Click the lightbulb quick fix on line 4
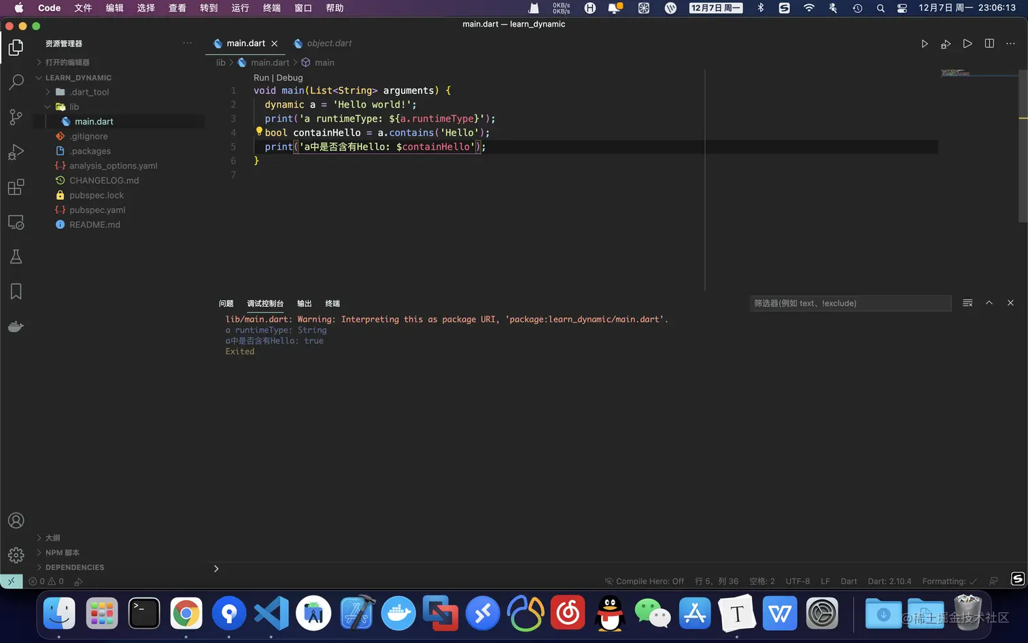The height and width of the screenshot is (643, 1028). [259, 131]
